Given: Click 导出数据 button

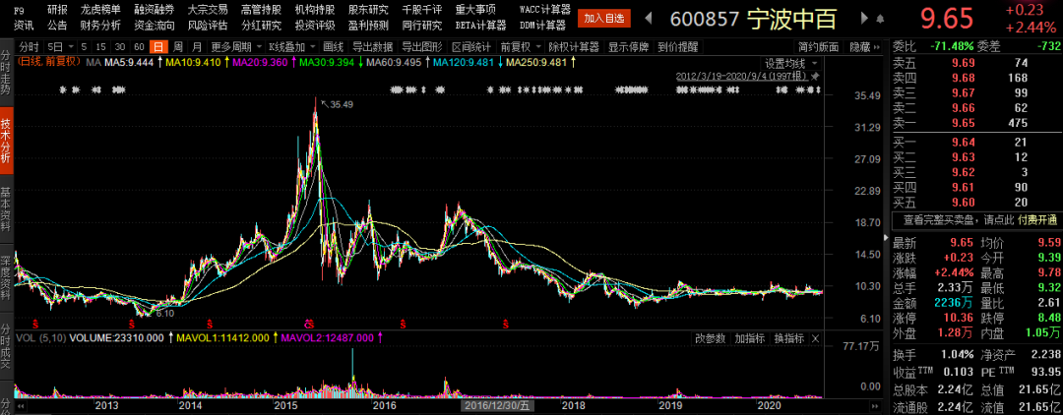Looking at the screenshot, I should click(x=372, y=47).
